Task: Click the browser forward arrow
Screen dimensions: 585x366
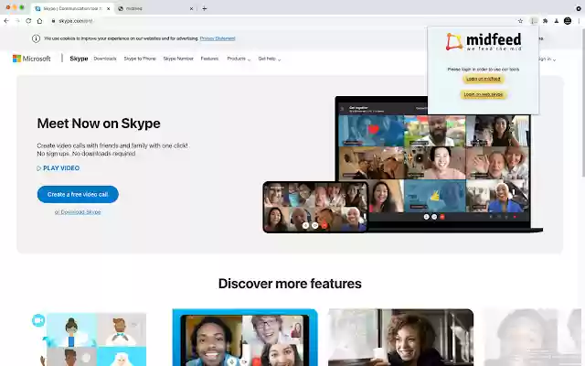Action: (17, 21)
